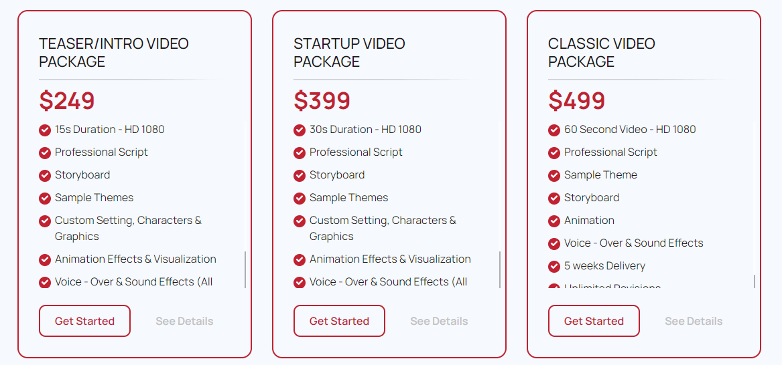
Task: Open See Details for Teaser/Intro package
Action: 184,322
